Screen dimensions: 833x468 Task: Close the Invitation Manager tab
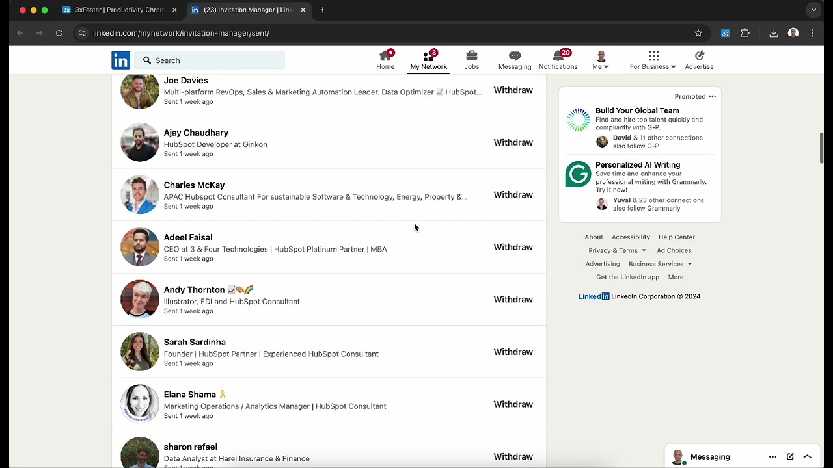[303, 10]
